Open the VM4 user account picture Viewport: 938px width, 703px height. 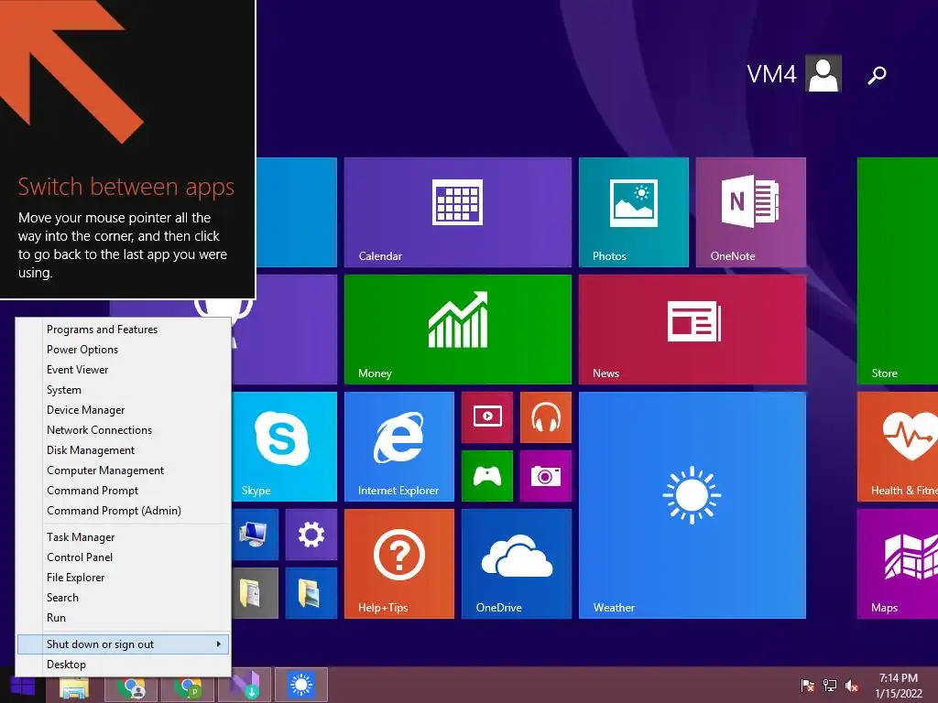[823, 73]
